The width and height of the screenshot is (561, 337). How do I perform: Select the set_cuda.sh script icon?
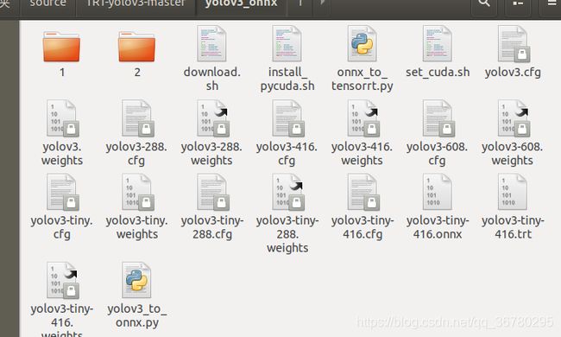coord(438,43)
